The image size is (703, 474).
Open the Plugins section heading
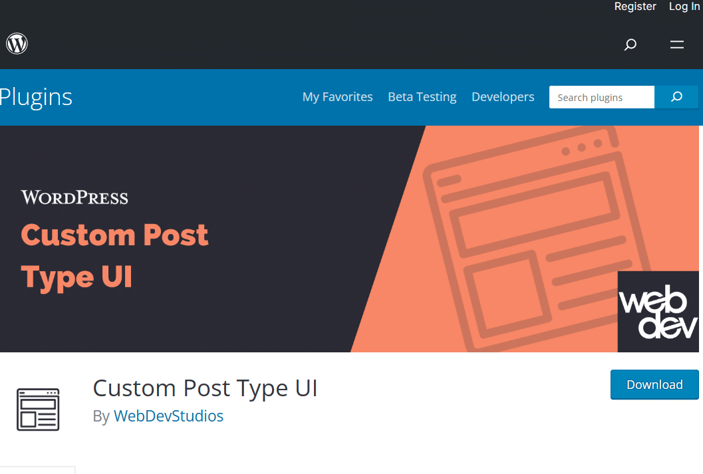[36, 97]
